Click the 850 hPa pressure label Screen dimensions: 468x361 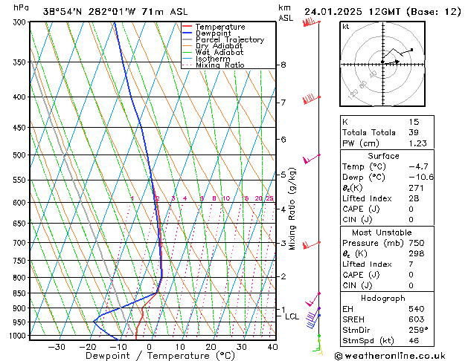click(19, 293)
